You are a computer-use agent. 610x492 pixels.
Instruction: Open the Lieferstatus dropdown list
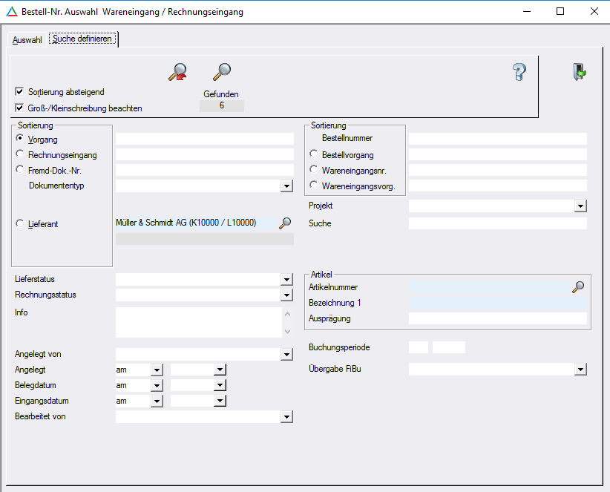(x=286, y=280)
